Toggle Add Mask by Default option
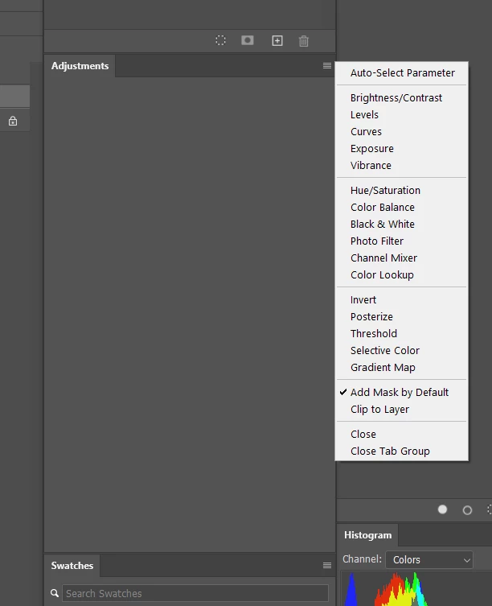The width and height of the screenshot is (492, 606). tap(402, 392)
